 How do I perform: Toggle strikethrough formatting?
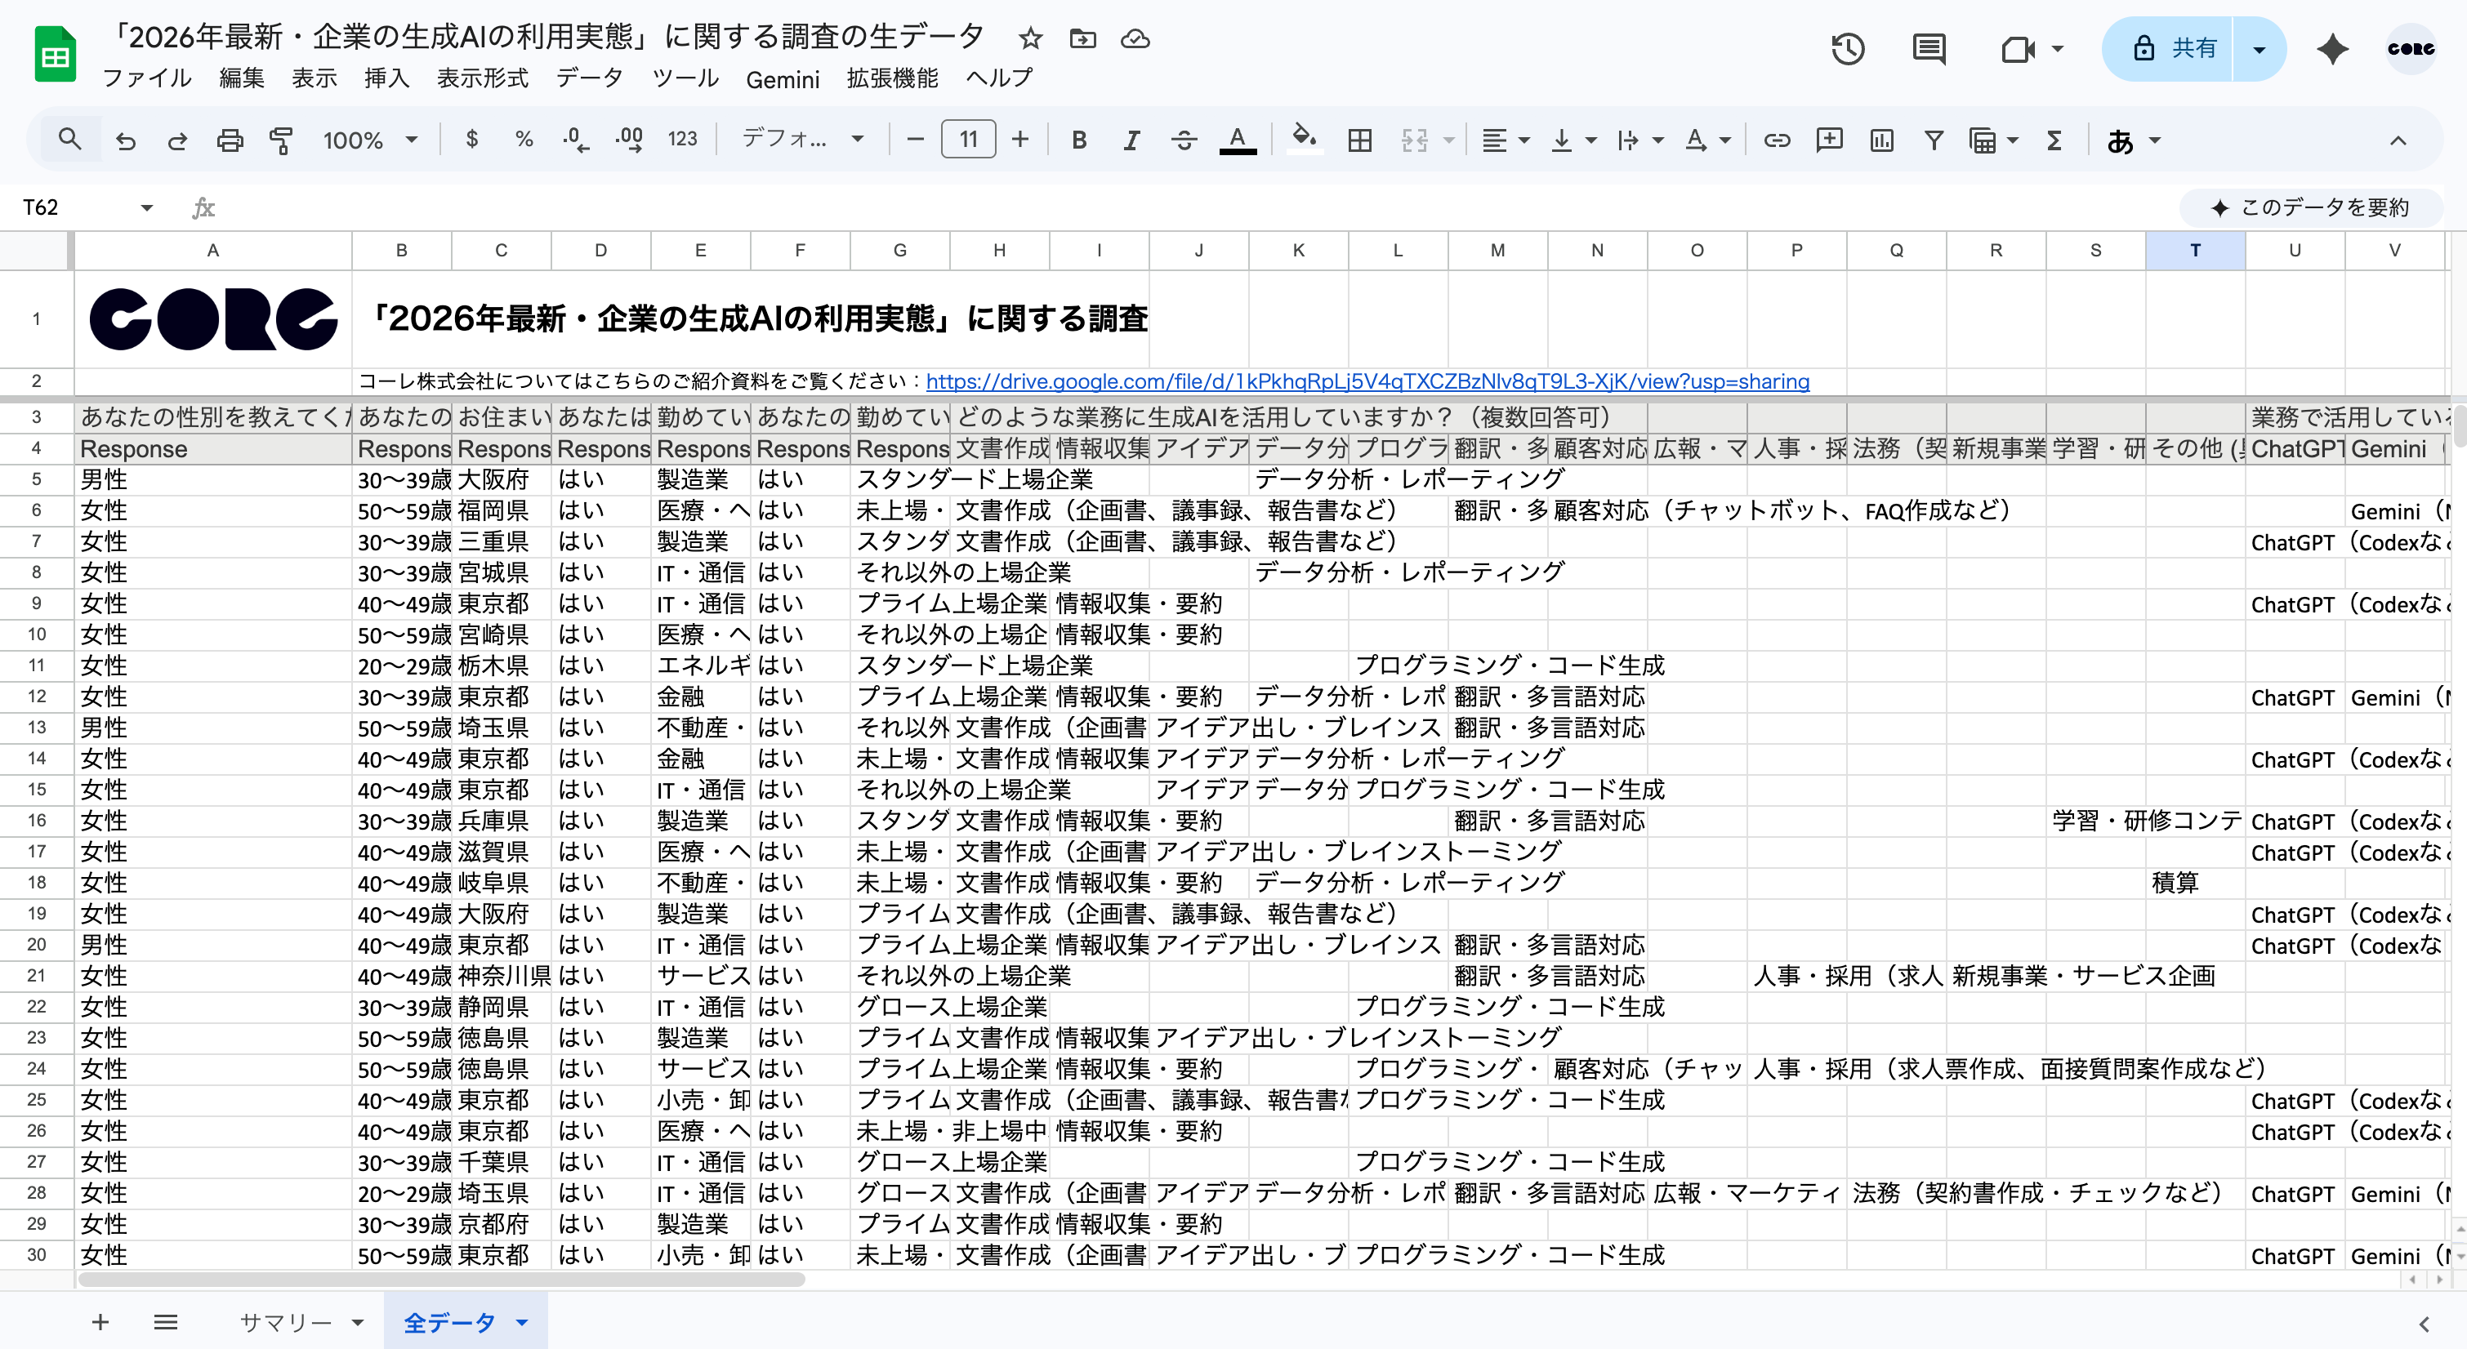[x=1184, y=140]
